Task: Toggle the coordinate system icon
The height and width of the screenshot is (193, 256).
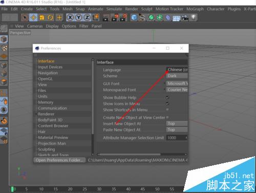Action: click(x=96, y=17)
